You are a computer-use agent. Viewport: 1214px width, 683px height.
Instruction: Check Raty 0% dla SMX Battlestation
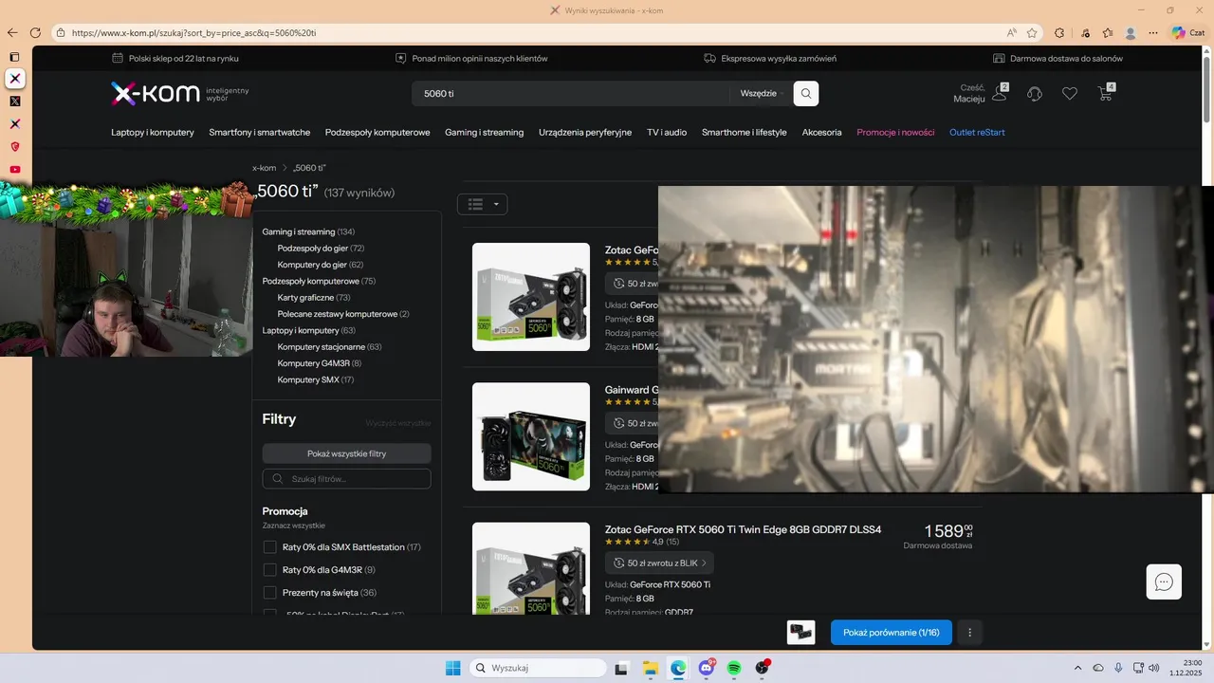[x=269, y=547]
